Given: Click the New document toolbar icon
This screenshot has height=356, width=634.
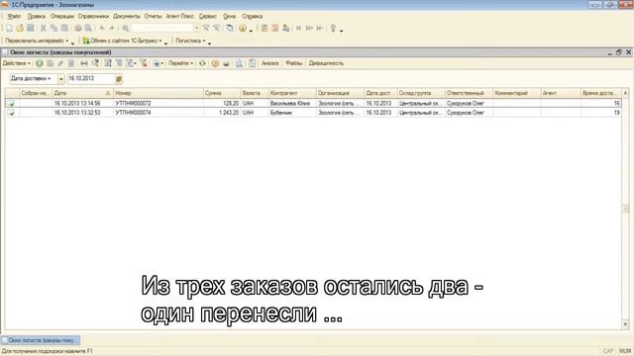Looking at the screenshot, I should tap(9, 29).
